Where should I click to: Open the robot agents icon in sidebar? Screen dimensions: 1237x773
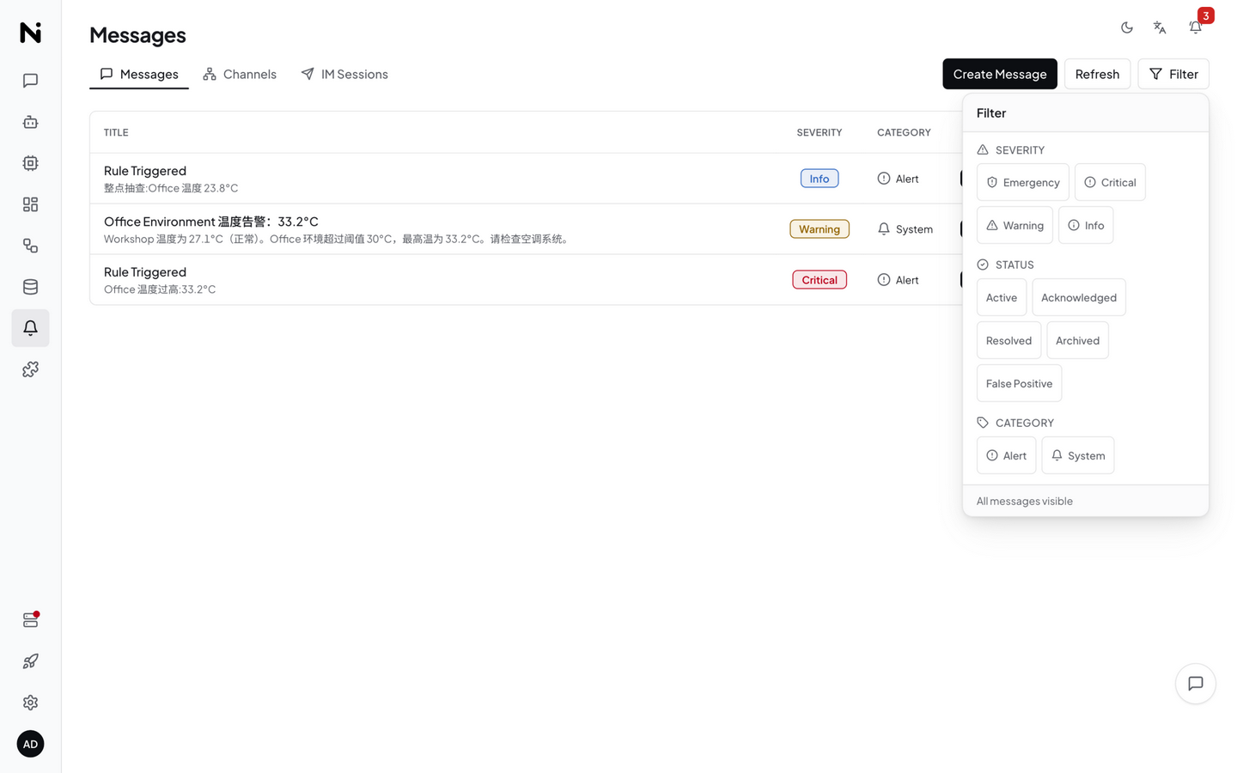point(30,122)
